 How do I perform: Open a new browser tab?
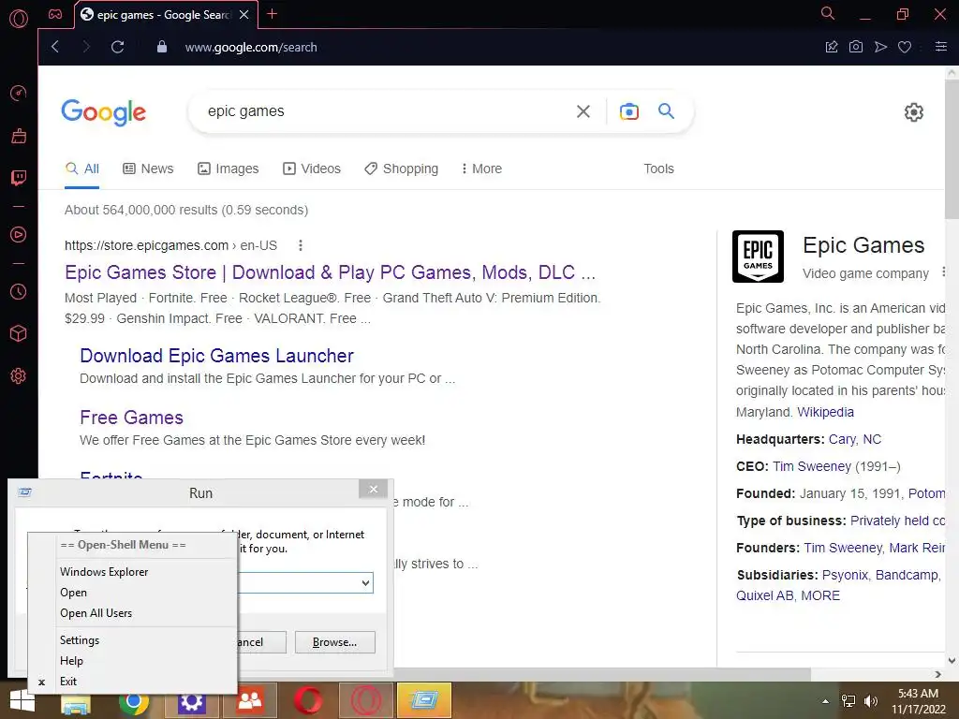(273, 14)
